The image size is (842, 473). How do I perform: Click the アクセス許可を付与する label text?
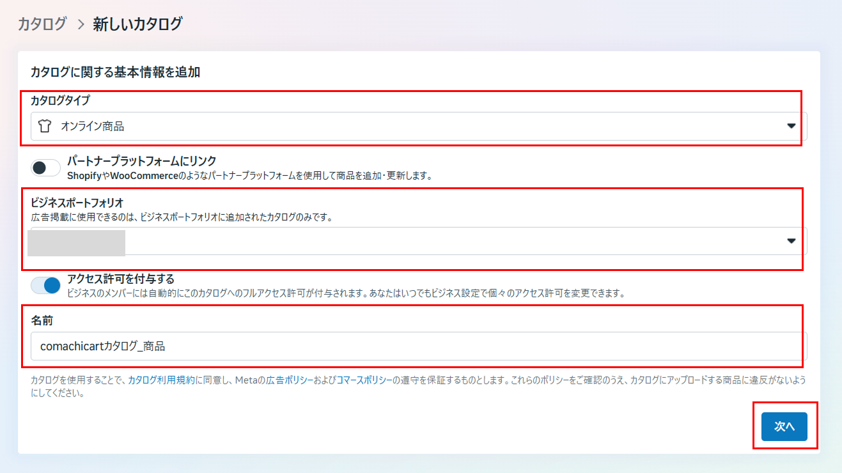point(121,279)
